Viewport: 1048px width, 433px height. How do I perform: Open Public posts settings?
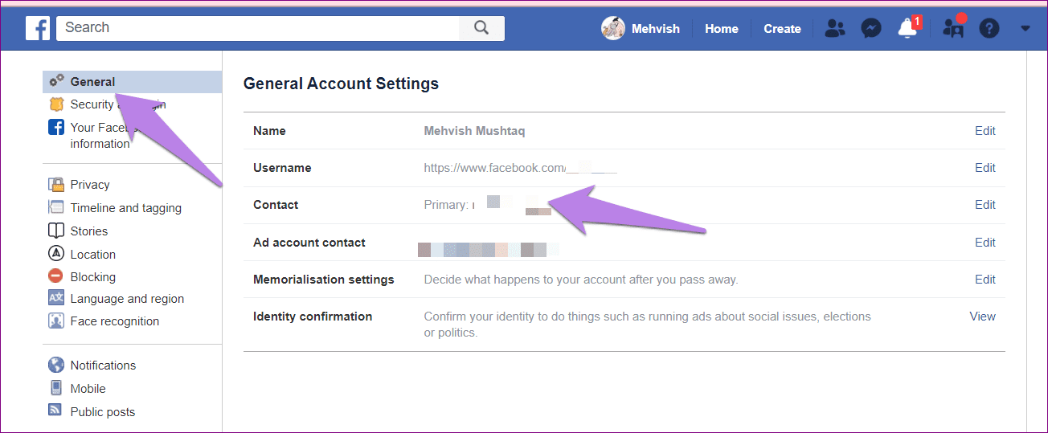pyautogui.click(x=103, y=412)
